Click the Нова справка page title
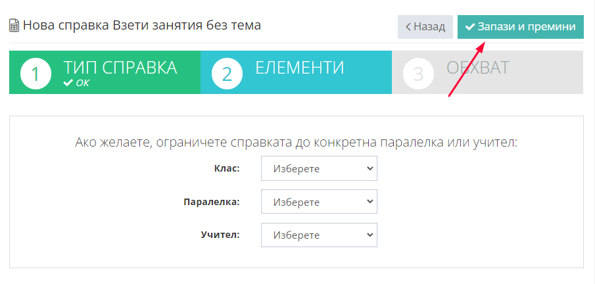 (142, 26)
